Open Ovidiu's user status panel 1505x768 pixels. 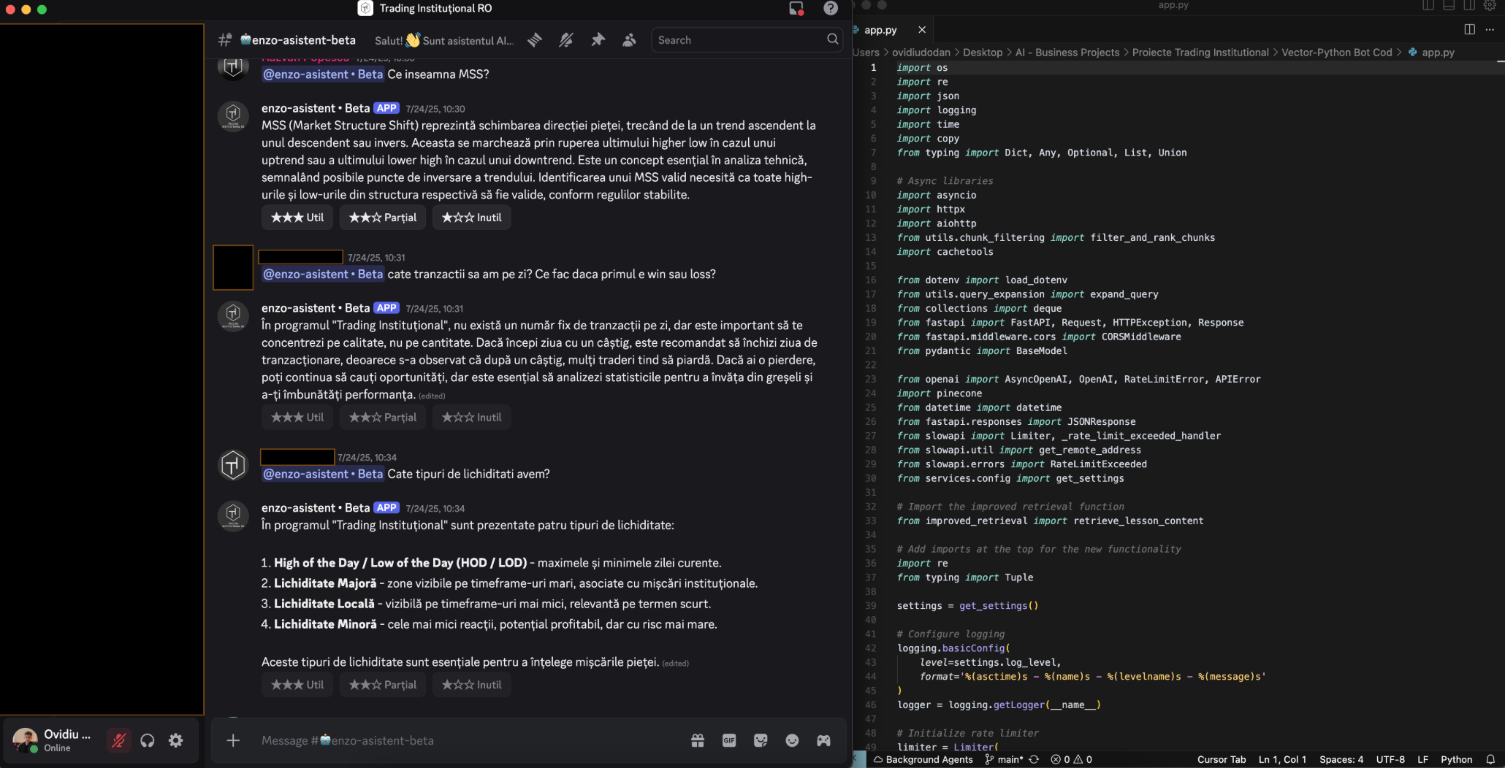(x=53, y=740)
